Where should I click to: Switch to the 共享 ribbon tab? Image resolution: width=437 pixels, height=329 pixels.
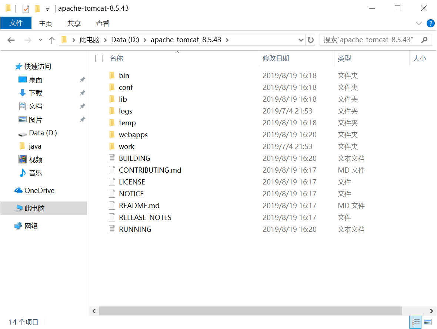click(74, 23)
